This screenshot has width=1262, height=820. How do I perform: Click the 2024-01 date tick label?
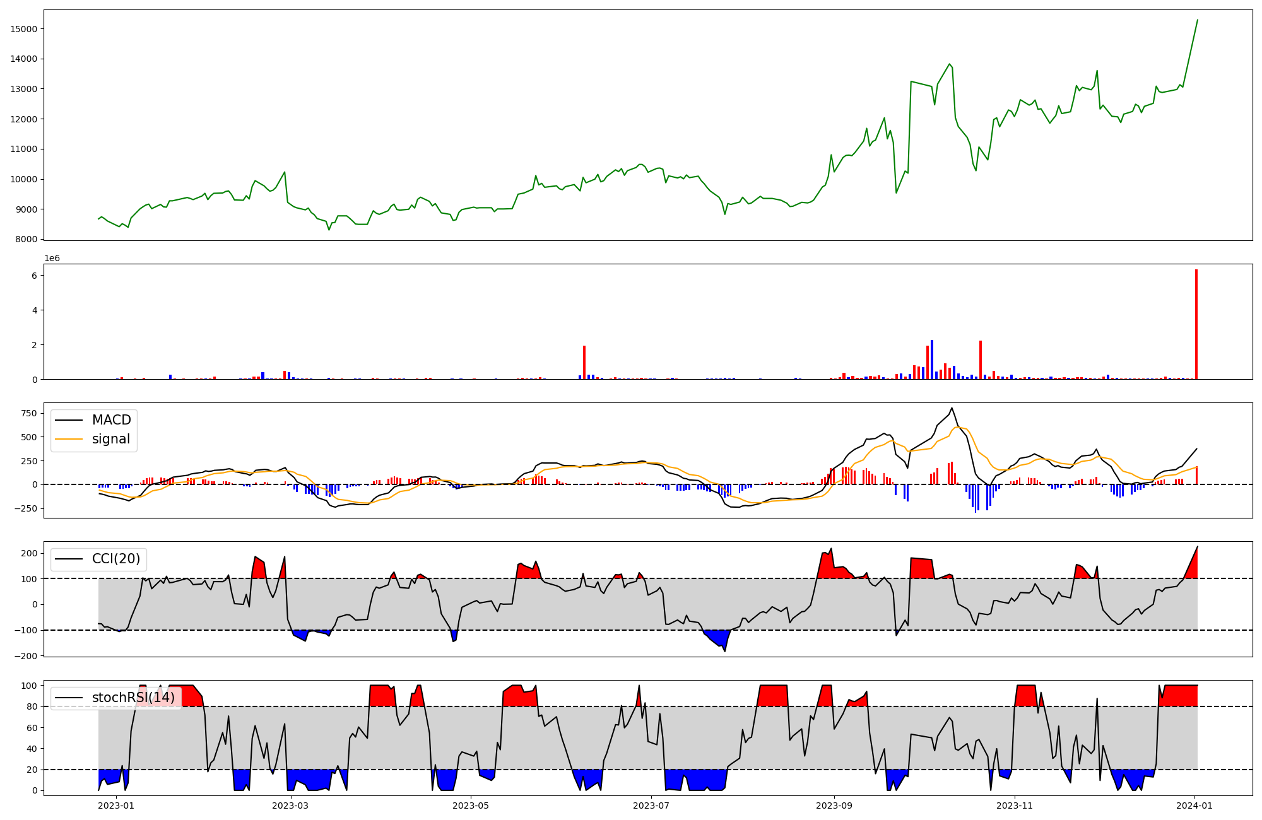coord(1194,805)
